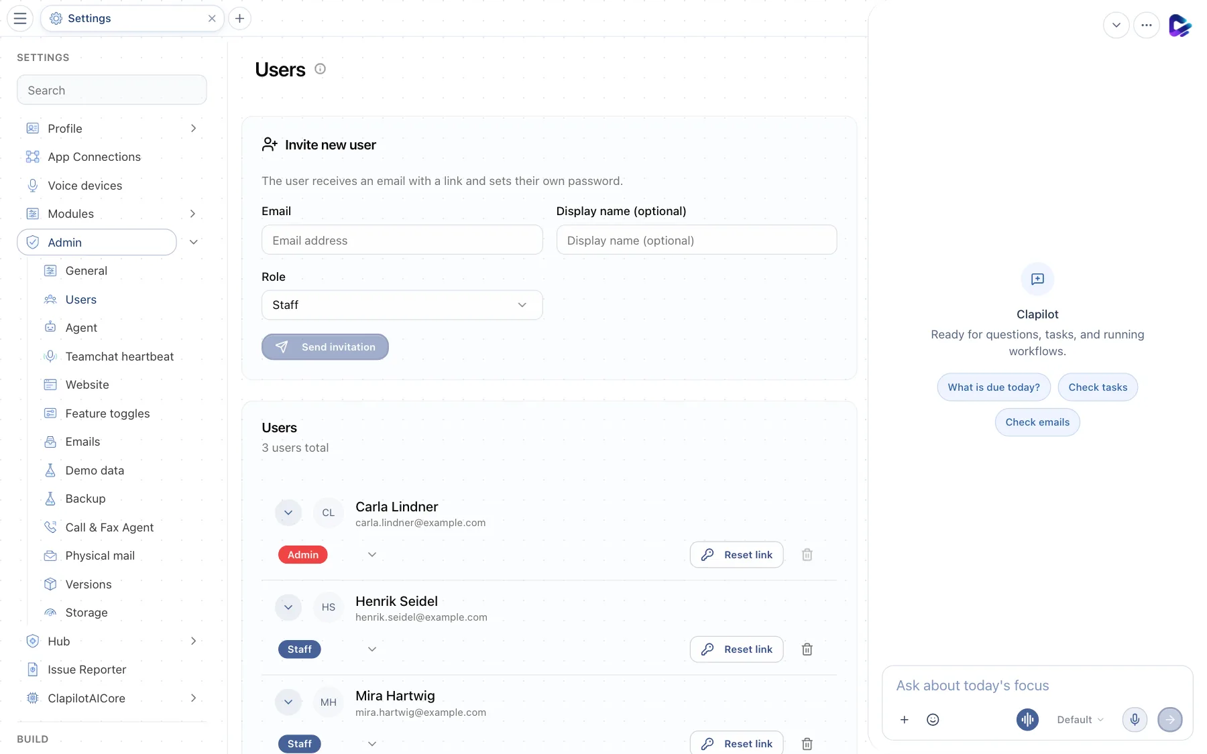Open Henrik Seidel's Staff role dropdown

point(372,649)
